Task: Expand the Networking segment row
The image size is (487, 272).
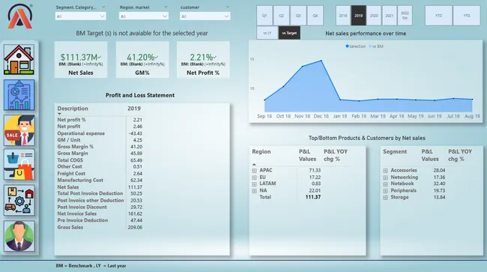Action: (385, 178)
